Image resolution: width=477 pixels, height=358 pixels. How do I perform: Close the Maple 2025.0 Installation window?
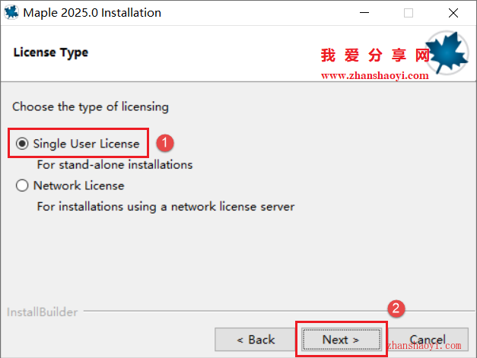pyautogui.click(x=453, y=13)
